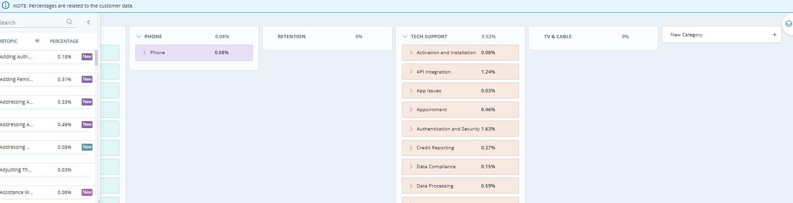Click New badge on Adding Auth row
Image resolution: width=793 pixels, height=203 pixels.
point(87,57)
